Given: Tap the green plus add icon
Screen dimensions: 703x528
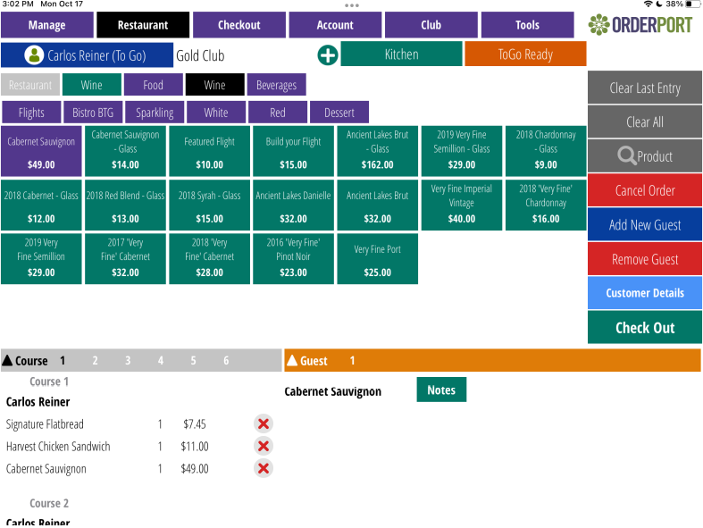Looking at the screenshot, I should 328,55.
